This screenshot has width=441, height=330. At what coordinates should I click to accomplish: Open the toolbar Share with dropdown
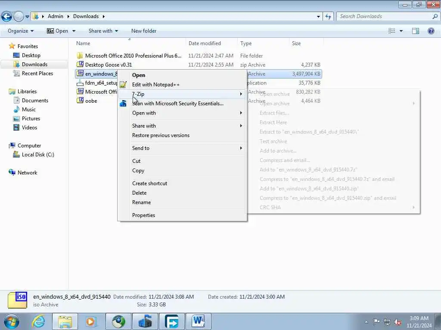[103, 31]
